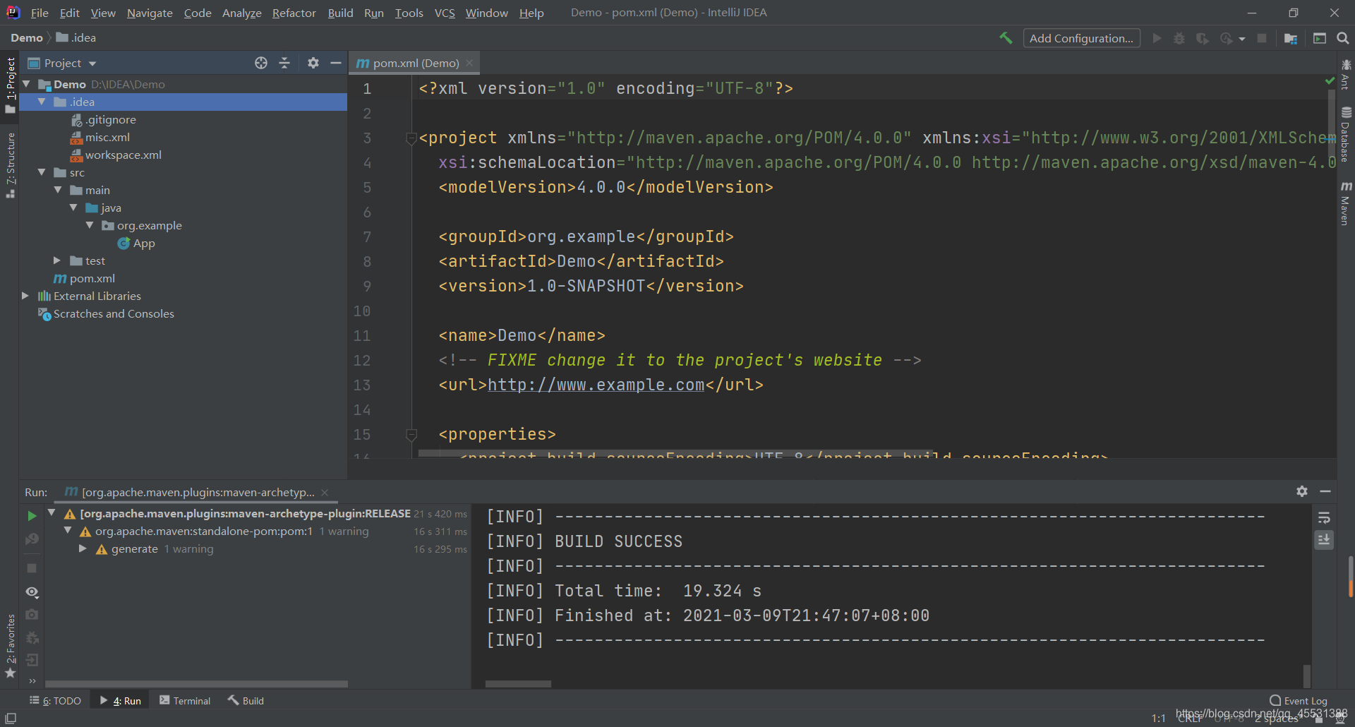Image resolution: width=1355 pixels, height=727 pixels.
Task: Hide the Project tool window
Action: 336,63
